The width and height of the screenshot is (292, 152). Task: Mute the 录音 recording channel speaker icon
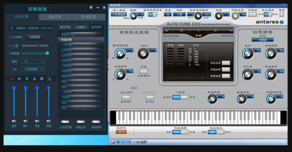coord(37,121)
